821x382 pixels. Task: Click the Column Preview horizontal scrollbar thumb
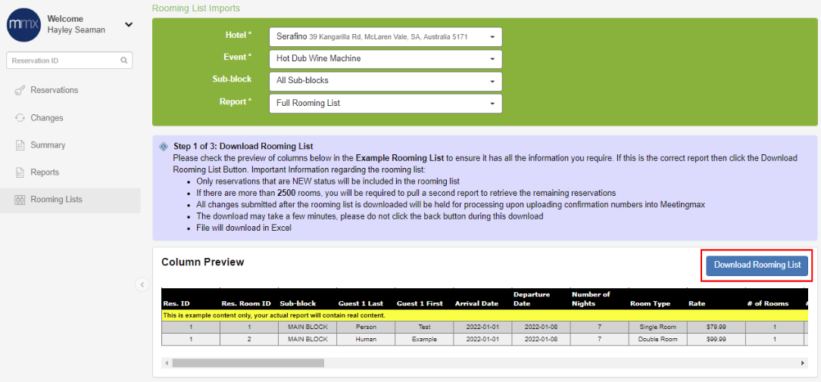(x=248, y=362)
